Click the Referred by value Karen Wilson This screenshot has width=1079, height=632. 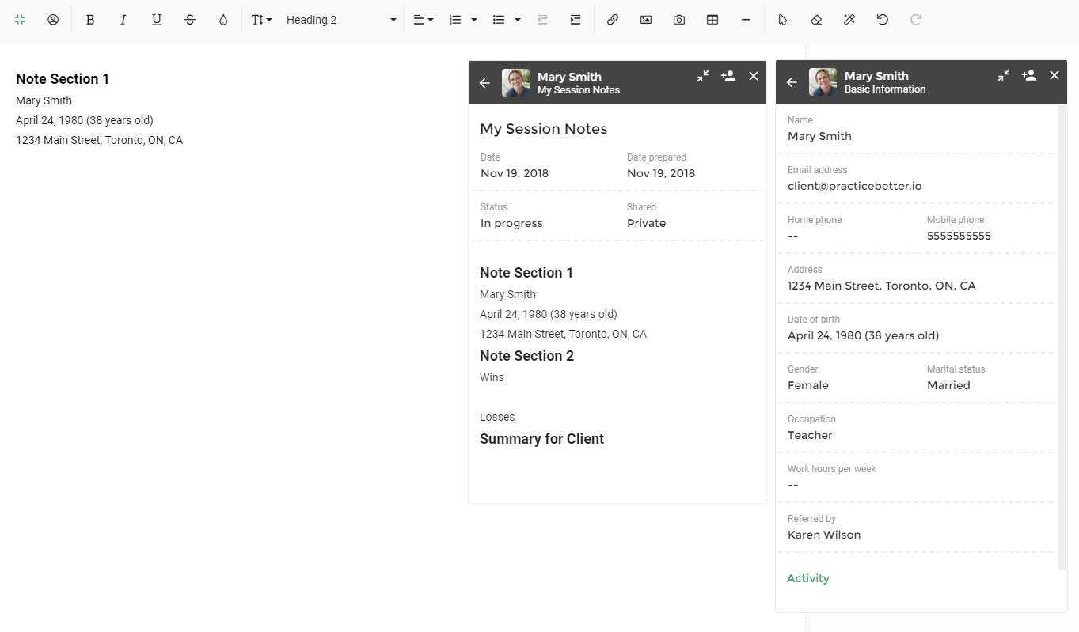824,535
